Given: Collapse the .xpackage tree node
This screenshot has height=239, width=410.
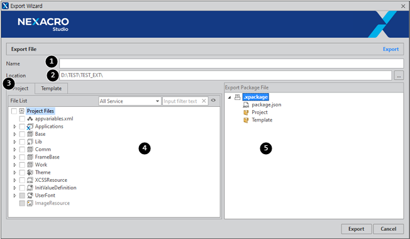Looking at the screenshot, I should (x=230, y=97).
